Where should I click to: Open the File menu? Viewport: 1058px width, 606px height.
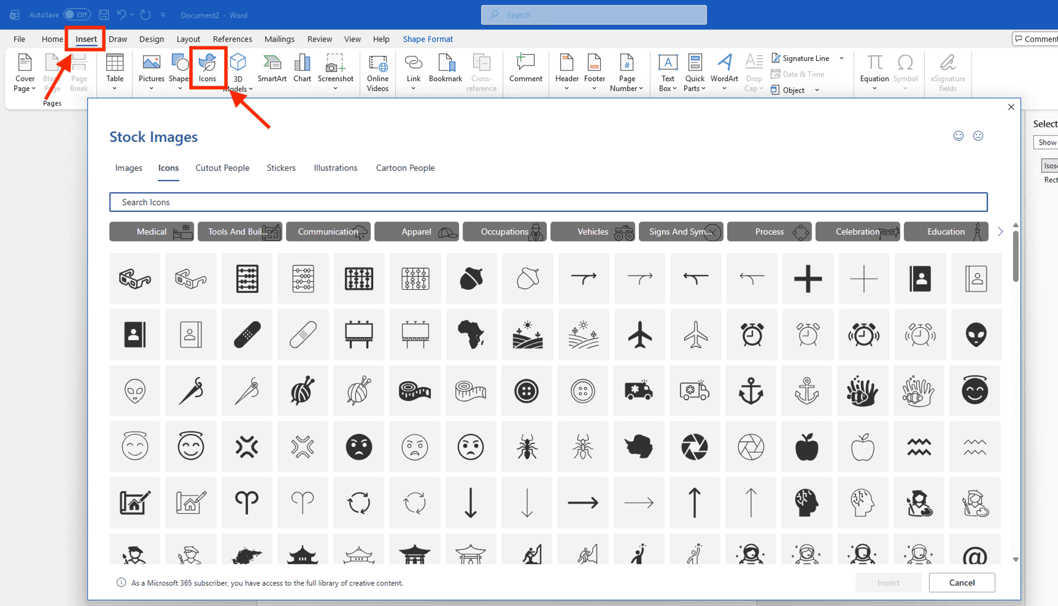20,39
